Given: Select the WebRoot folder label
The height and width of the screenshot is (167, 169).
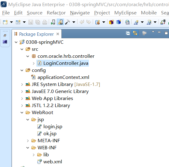Looking at the screenshot, I should 42,113.
